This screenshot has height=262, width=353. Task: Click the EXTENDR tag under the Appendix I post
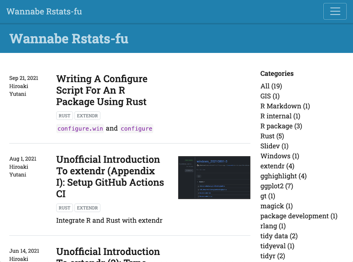point(87,208)
